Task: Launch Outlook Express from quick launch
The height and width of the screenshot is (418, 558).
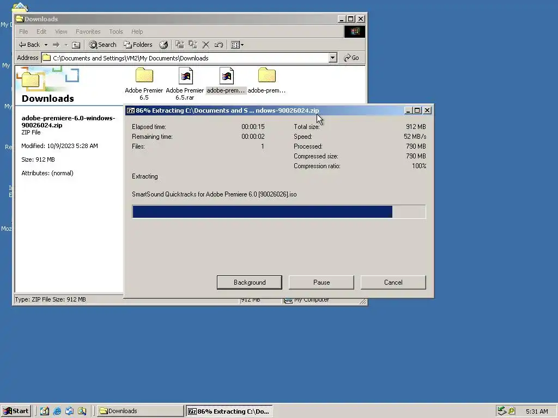Action: (69, 411)
